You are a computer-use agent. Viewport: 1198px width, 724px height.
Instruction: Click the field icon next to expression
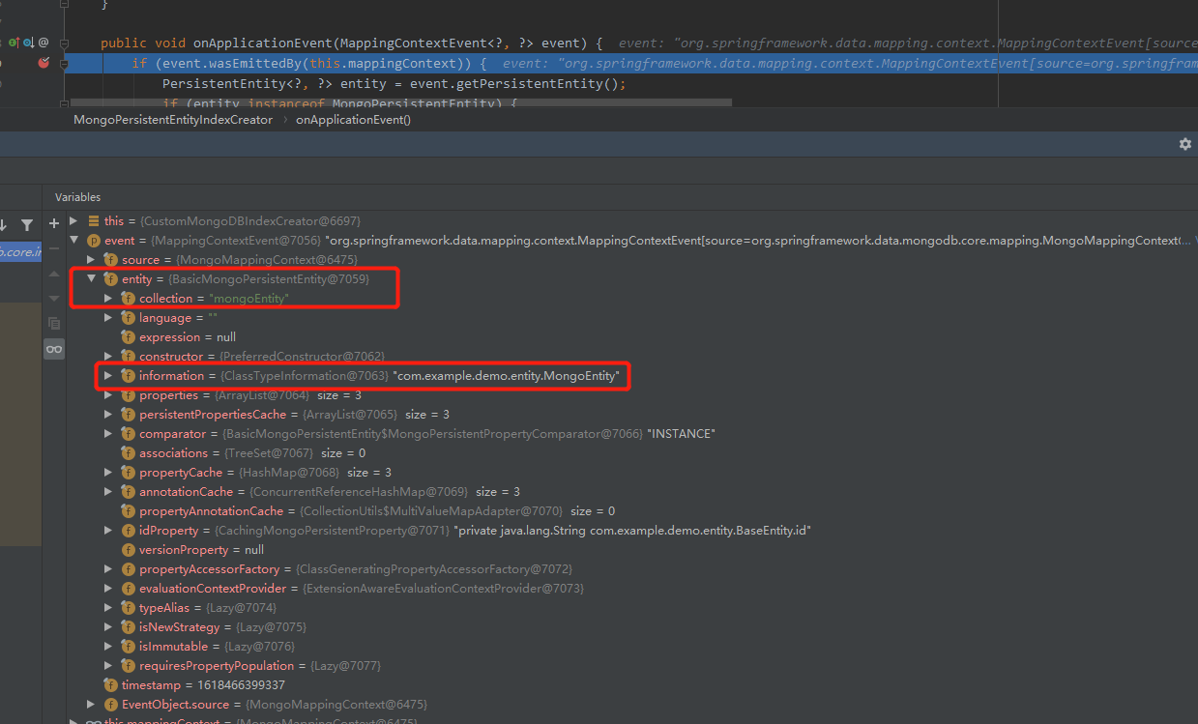(x=129, y=337)
